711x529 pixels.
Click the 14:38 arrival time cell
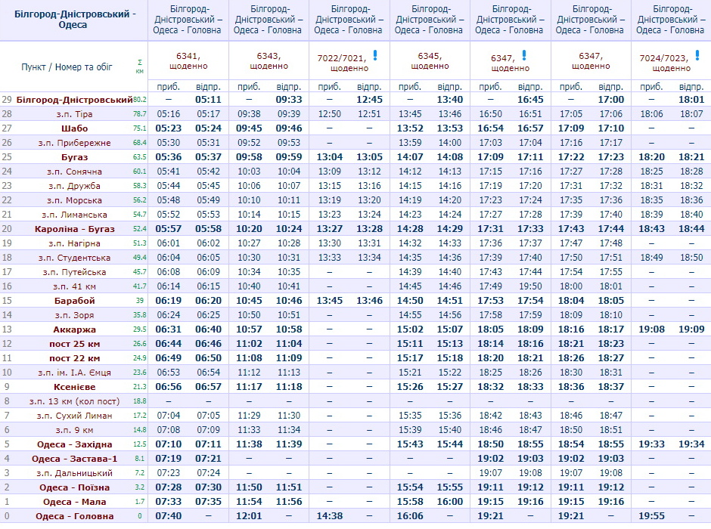pyautogui.click(x=330, y=517)
